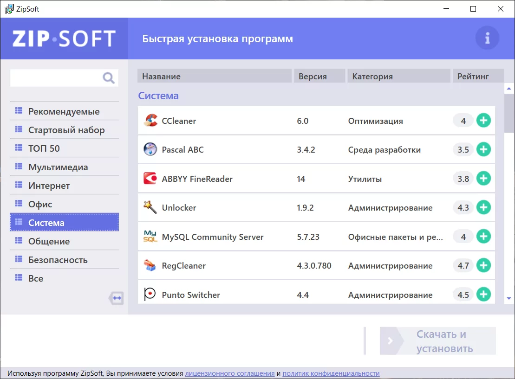Open the политик конфиденциальности link

[331, 373]
